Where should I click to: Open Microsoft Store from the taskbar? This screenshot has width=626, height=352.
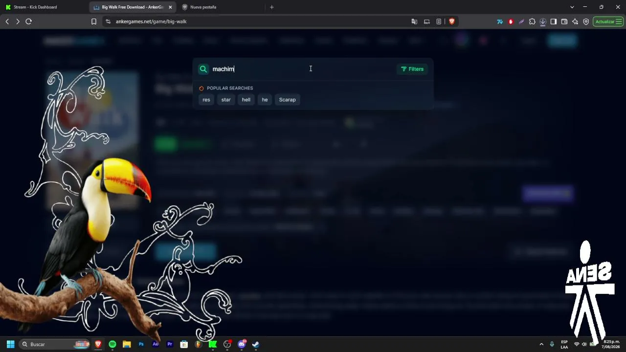[184, 344]
